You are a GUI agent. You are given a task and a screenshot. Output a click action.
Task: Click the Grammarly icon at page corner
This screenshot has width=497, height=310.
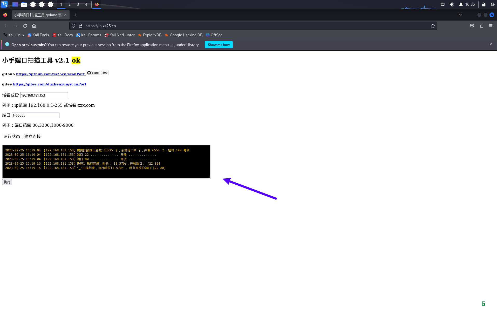pos(483,304)
